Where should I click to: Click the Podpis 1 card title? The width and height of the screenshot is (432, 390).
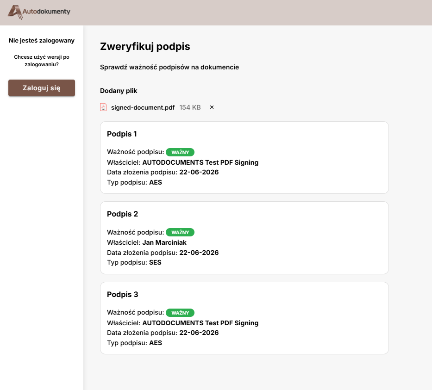click(x=122, y=134)
